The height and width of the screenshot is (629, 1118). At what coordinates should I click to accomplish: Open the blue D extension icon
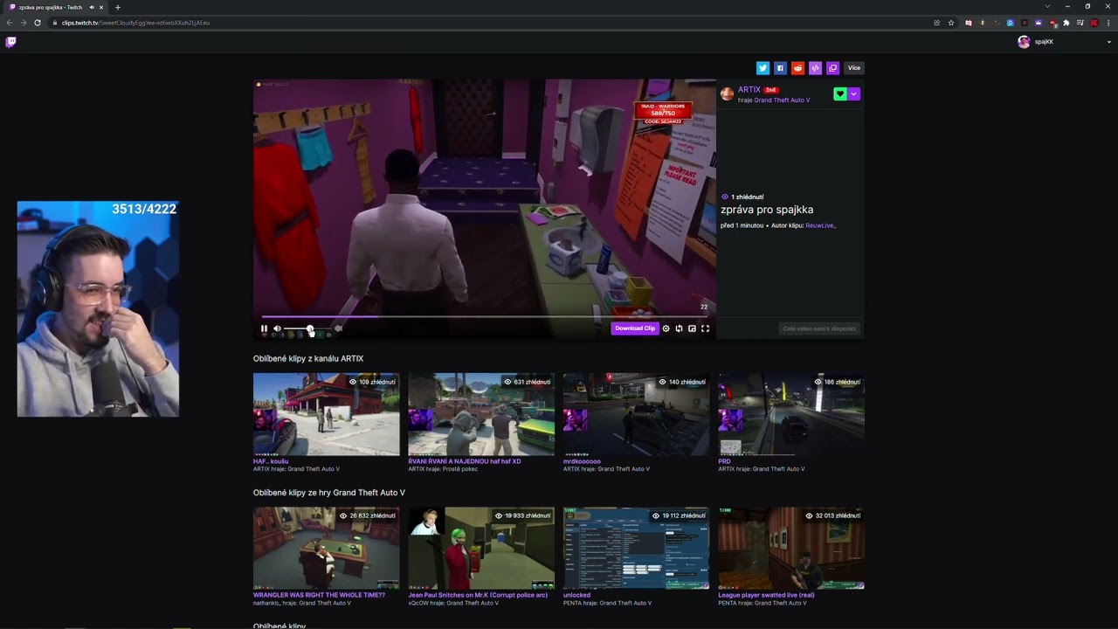pyautogui.click(x=1011, y=23)
